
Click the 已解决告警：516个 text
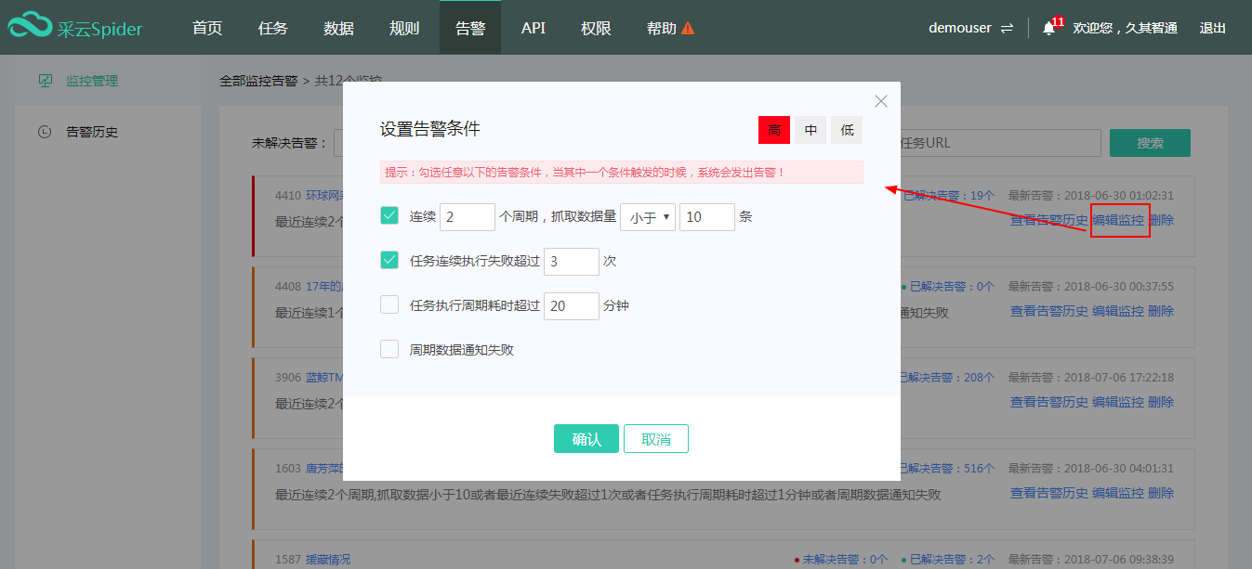pyautogui.click(x=947, y=469)
